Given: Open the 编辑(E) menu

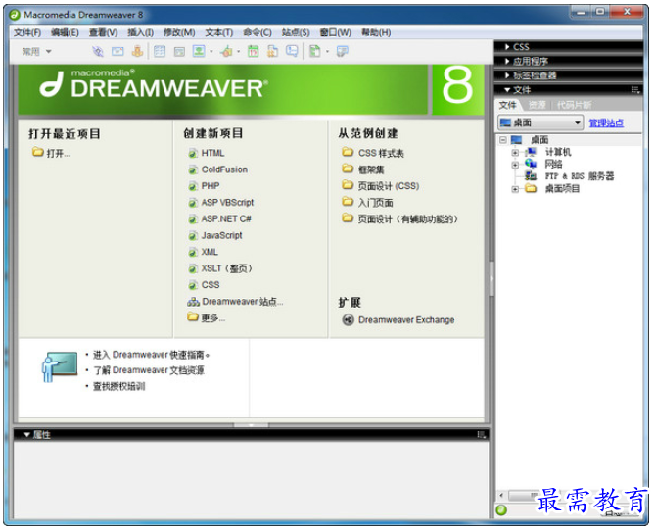Looking at the screenshot, I should pyautogui.click(x=65, y=32).
